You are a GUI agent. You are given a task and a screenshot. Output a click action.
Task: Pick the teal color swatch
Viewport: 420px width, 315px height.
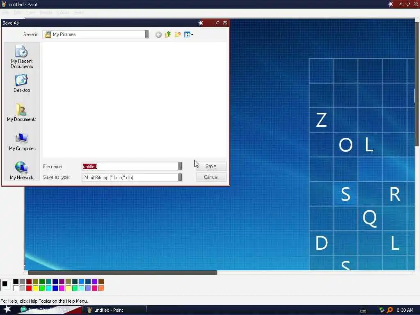point(48,281)
